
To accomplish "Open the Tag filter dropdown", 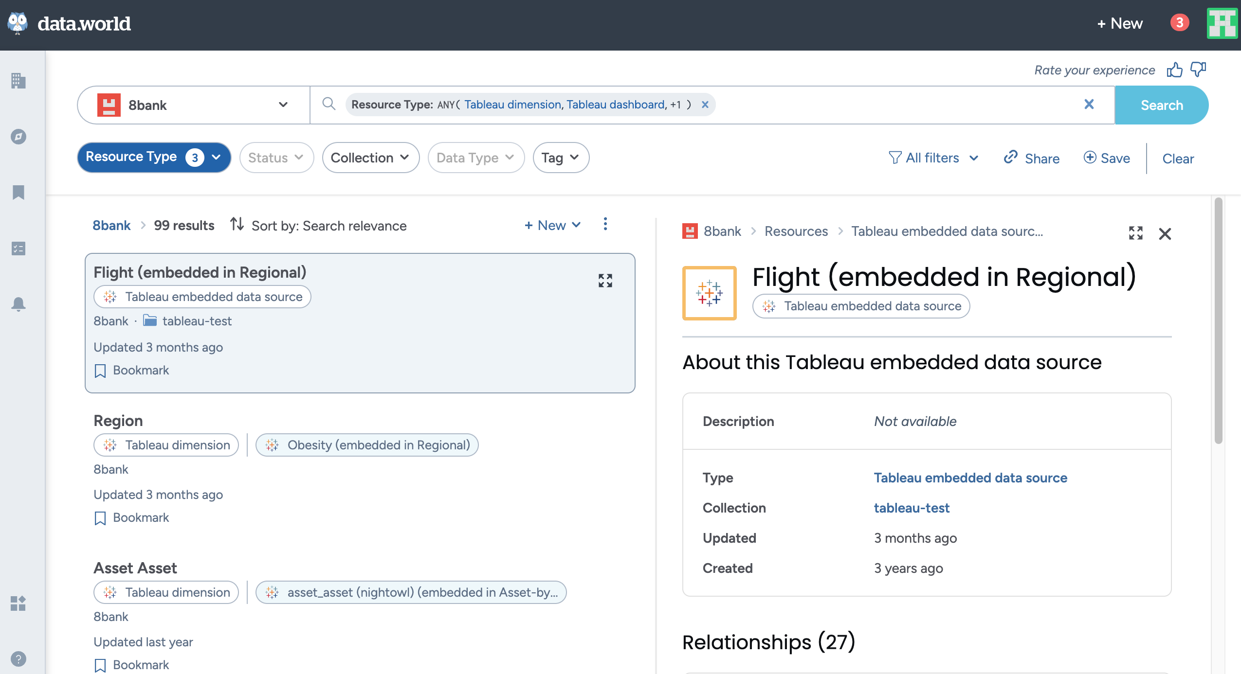I will [x=561, y=158].
